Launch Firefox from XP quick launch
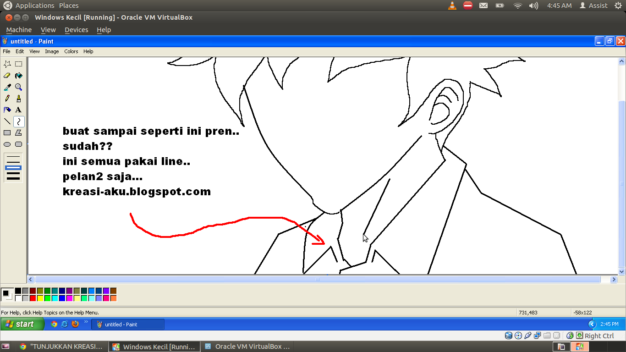This screenshot has height=352, width=626. pos(75,324)
